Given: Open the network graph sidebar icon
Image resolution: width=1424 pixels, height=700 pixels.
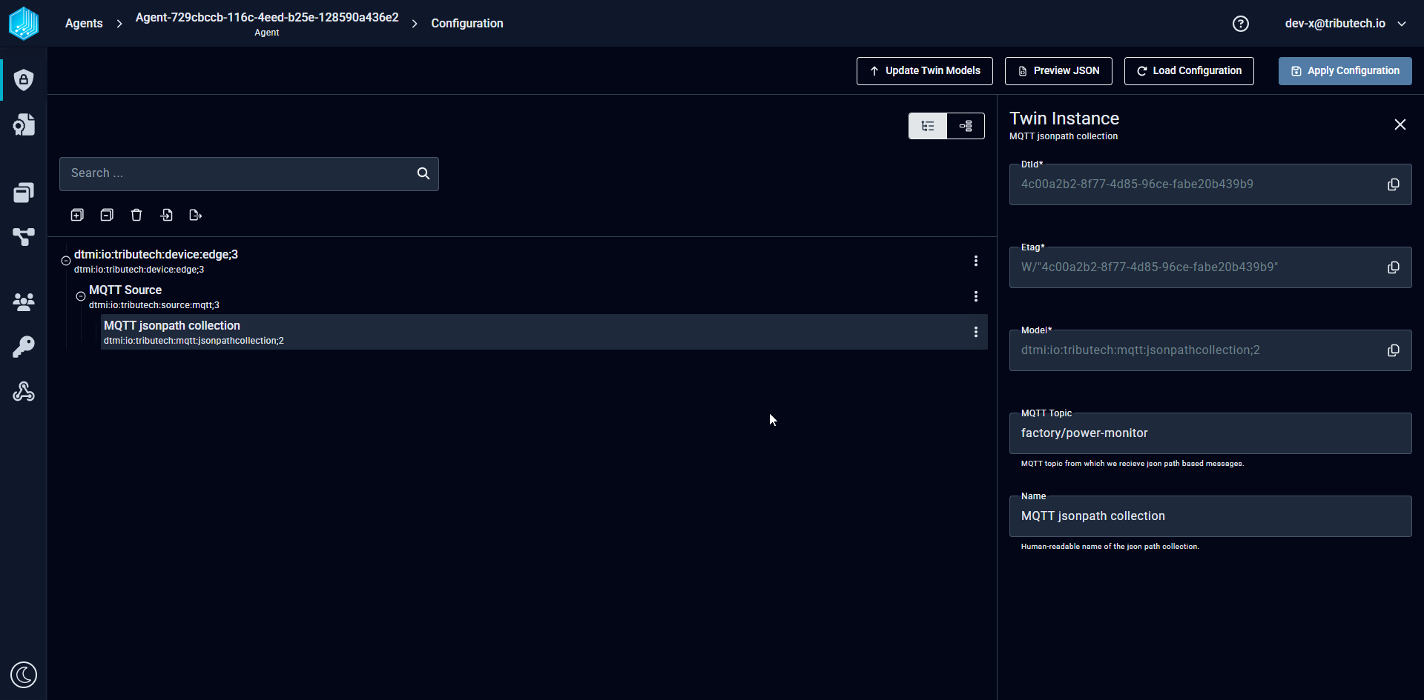Looking at the screenshot, I should pyautogui.click(x=24, y=237).
